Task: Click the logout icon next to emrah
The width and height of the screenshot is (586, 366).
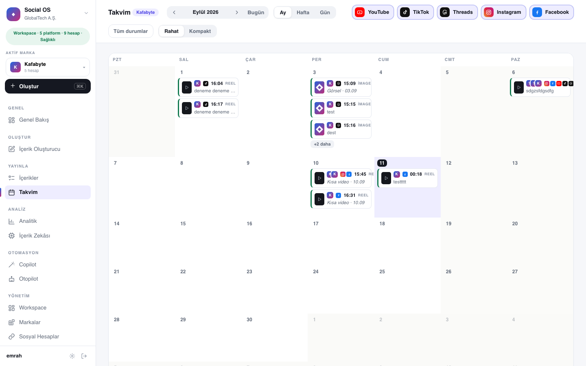Action: [x=84, y=356]
